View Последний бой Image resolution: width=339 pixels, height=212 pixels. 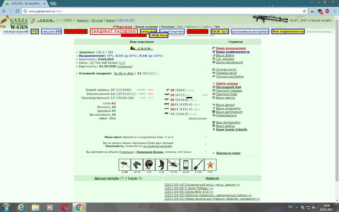[x=229, y=87]
